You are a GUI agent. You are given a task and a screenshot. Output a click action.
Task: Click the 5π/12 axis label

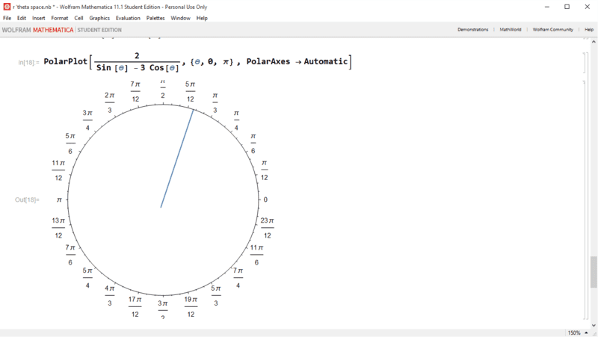[191, 91]
